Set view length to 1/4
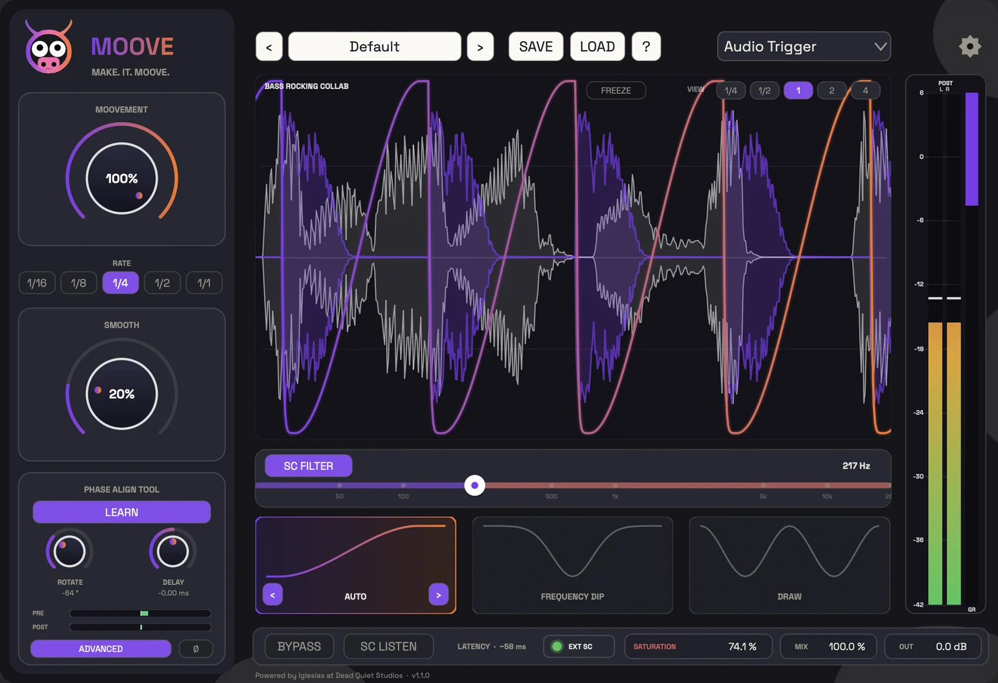This screenshot has height=683, width=998. click(x=731, y=90)
